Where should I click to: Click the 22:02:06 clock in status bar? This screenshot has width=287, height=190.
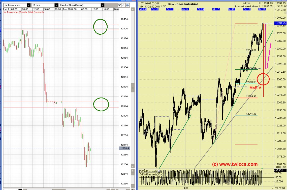(x=280, y=188)
